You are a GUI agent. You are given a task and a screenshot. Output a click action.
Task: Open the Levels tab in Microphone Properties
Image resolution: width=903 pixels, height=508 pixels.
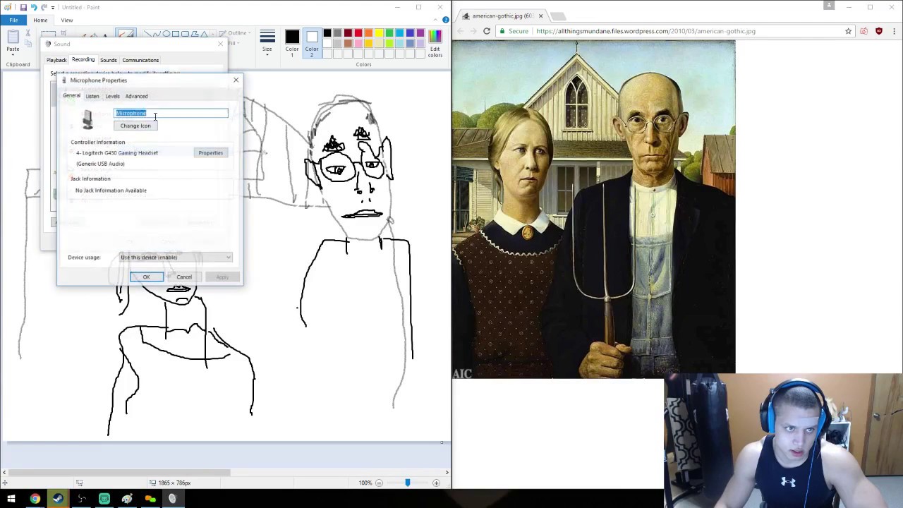(x=112, y=96)
